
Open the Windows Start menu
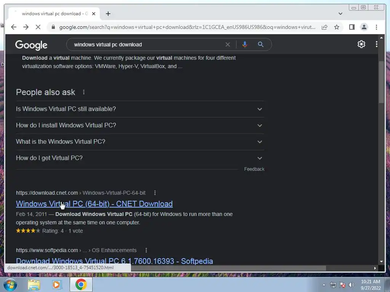(10, 284)
